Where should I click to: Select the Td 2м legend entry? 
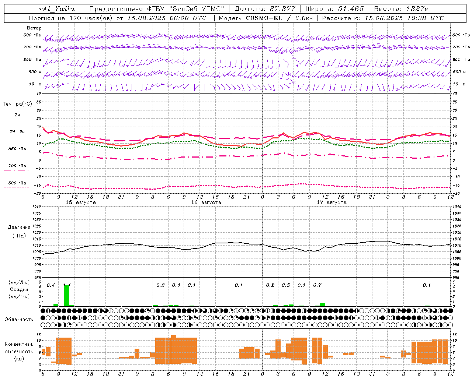pyautogui.click(x=17, y=132)
